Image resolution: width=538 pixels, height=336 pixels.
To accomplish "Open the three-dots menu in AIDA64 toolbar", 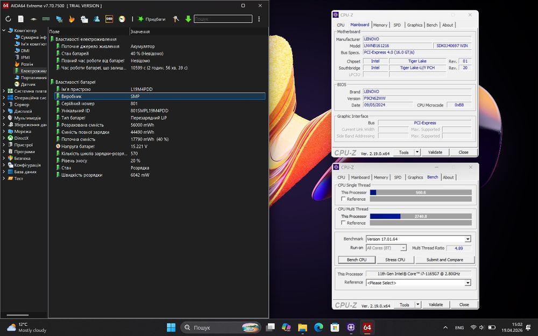I will click(x=259, y=19).
